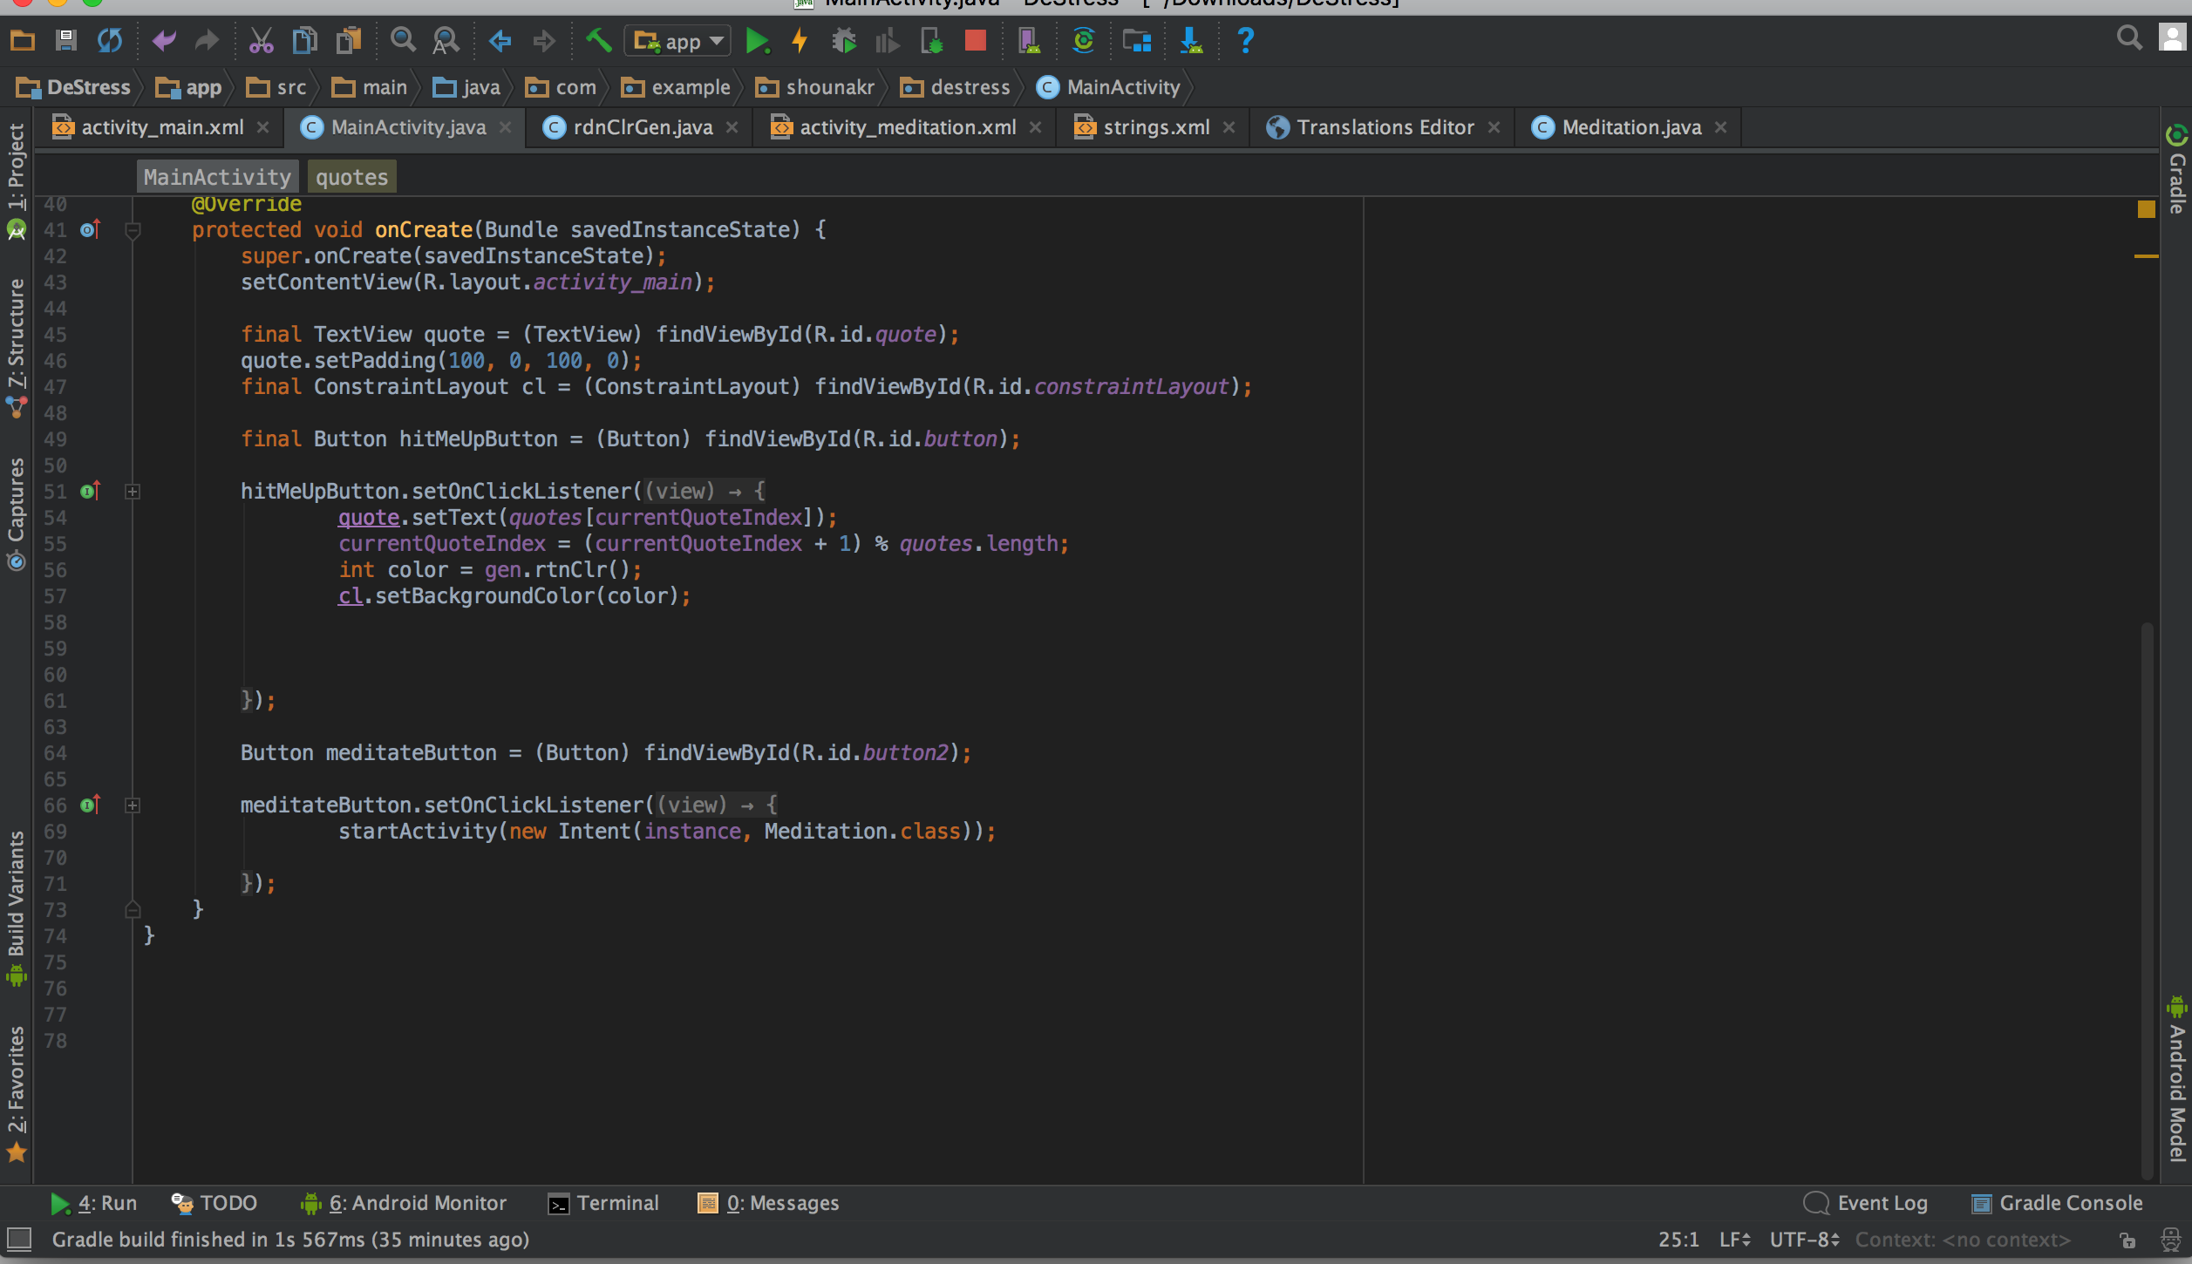Click the green Run app button

pyautogui.click(x=757, y=41)
